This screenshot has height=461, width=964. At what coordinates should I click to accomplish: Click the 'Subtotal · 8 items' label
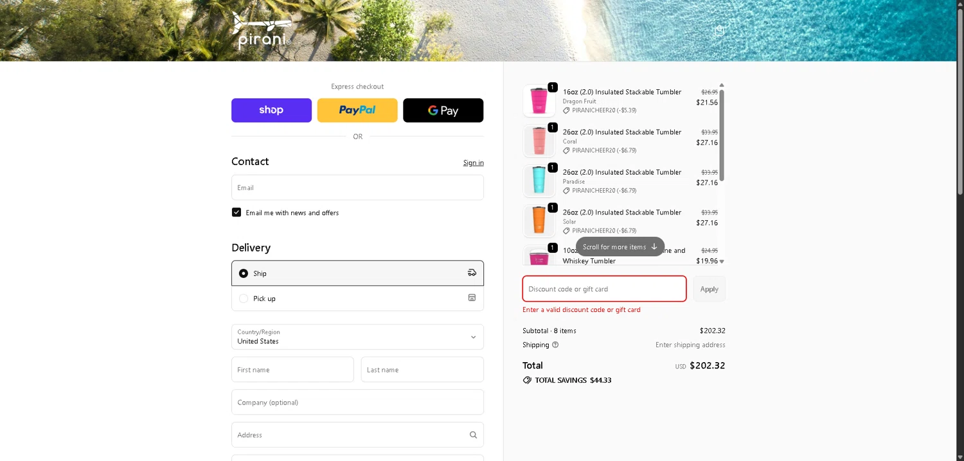549,331
